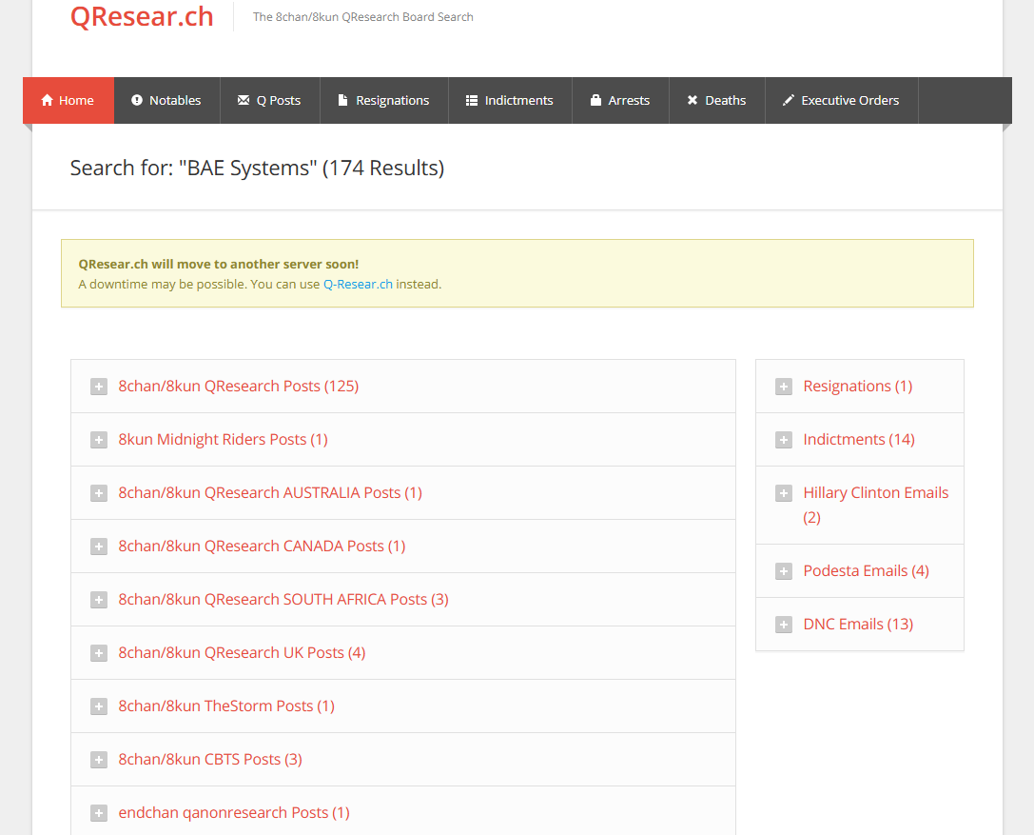1034x835 pixels.
Task: Open Hillary Clinton Emails (2) link
Action: point(876,505)
